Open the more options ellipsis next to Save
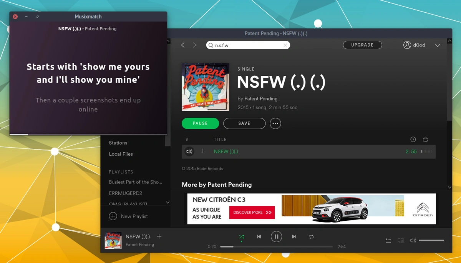Image resolution: width=461 pixels, height=263 pixels. [x=275, y=123]
